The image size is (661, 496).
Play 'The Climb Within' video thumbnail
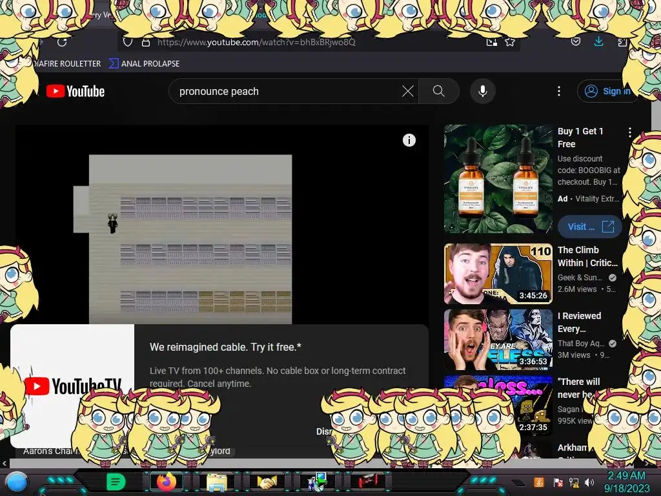tap(498, 274)
